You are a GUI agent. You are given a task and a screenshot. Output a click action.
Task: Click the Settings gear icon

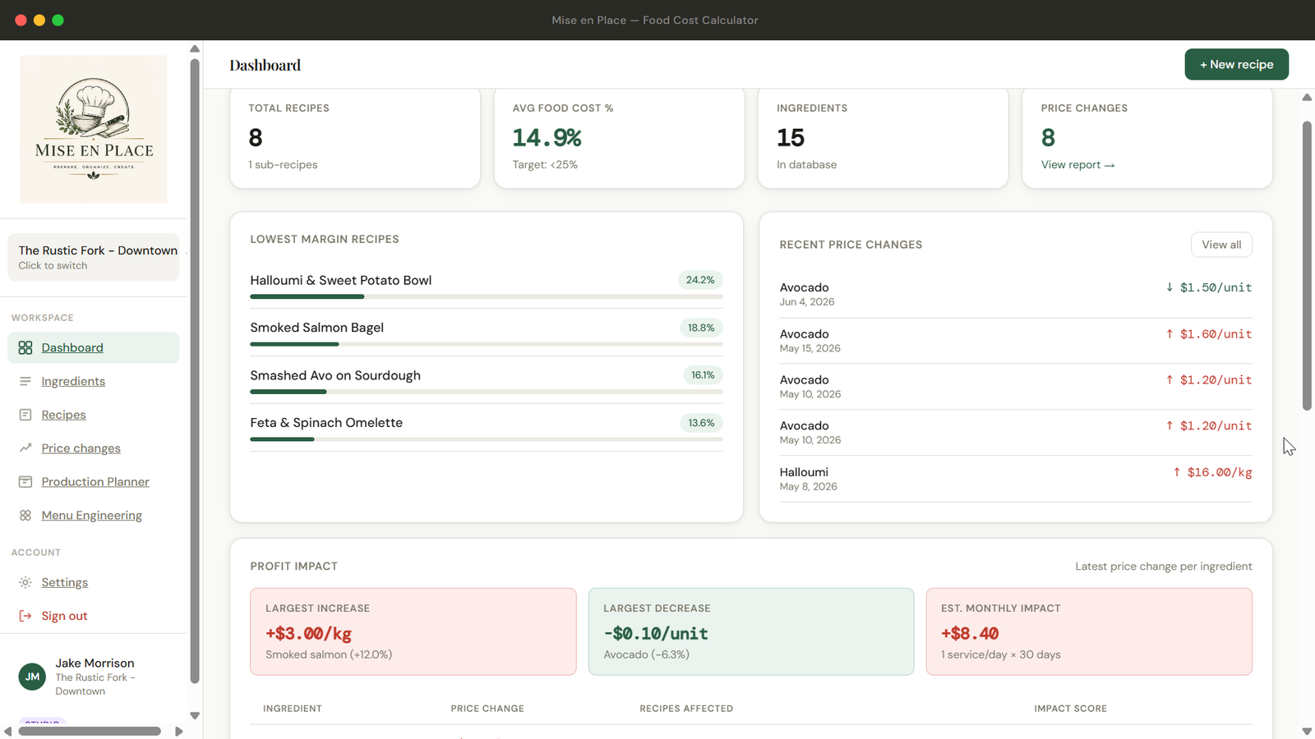25,582
